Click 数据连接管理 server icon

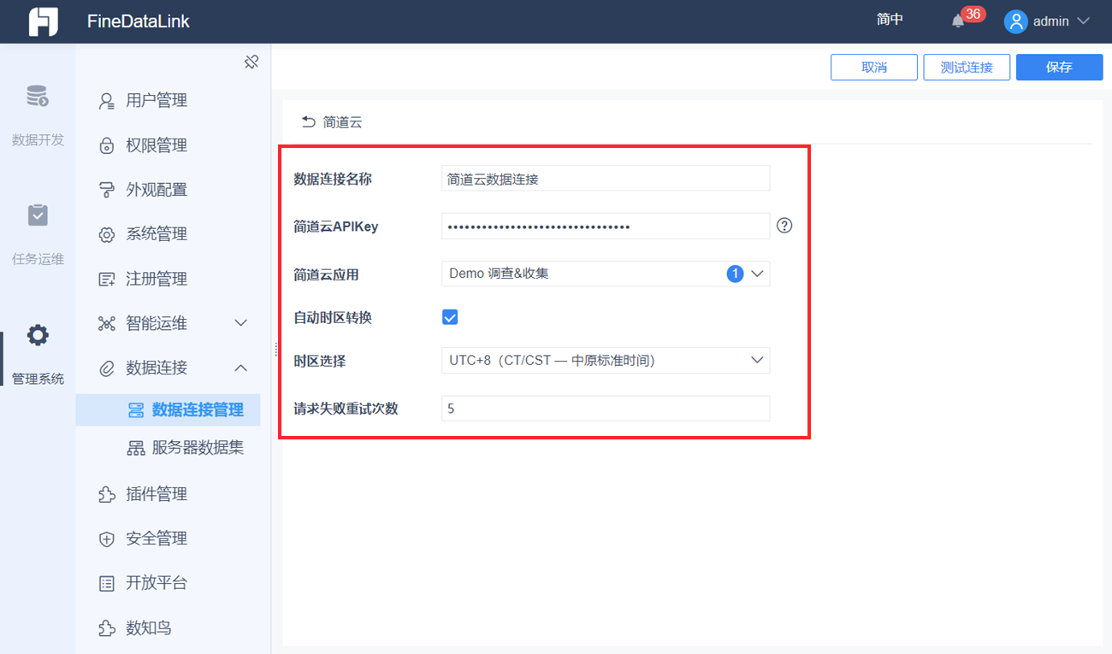pos(136,410)
